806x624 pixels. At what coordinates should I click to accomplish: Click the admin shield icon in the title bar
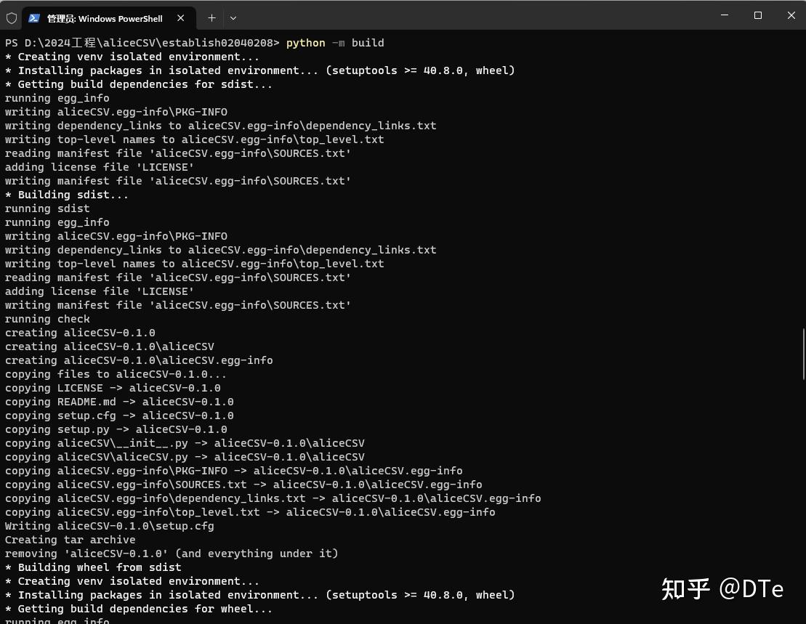[12, 17]
